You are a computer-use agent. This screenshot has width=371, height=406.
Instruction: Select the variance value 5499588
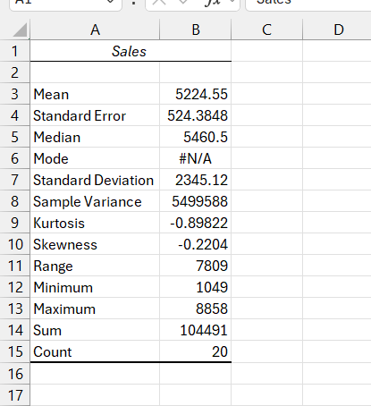(196, 201)
